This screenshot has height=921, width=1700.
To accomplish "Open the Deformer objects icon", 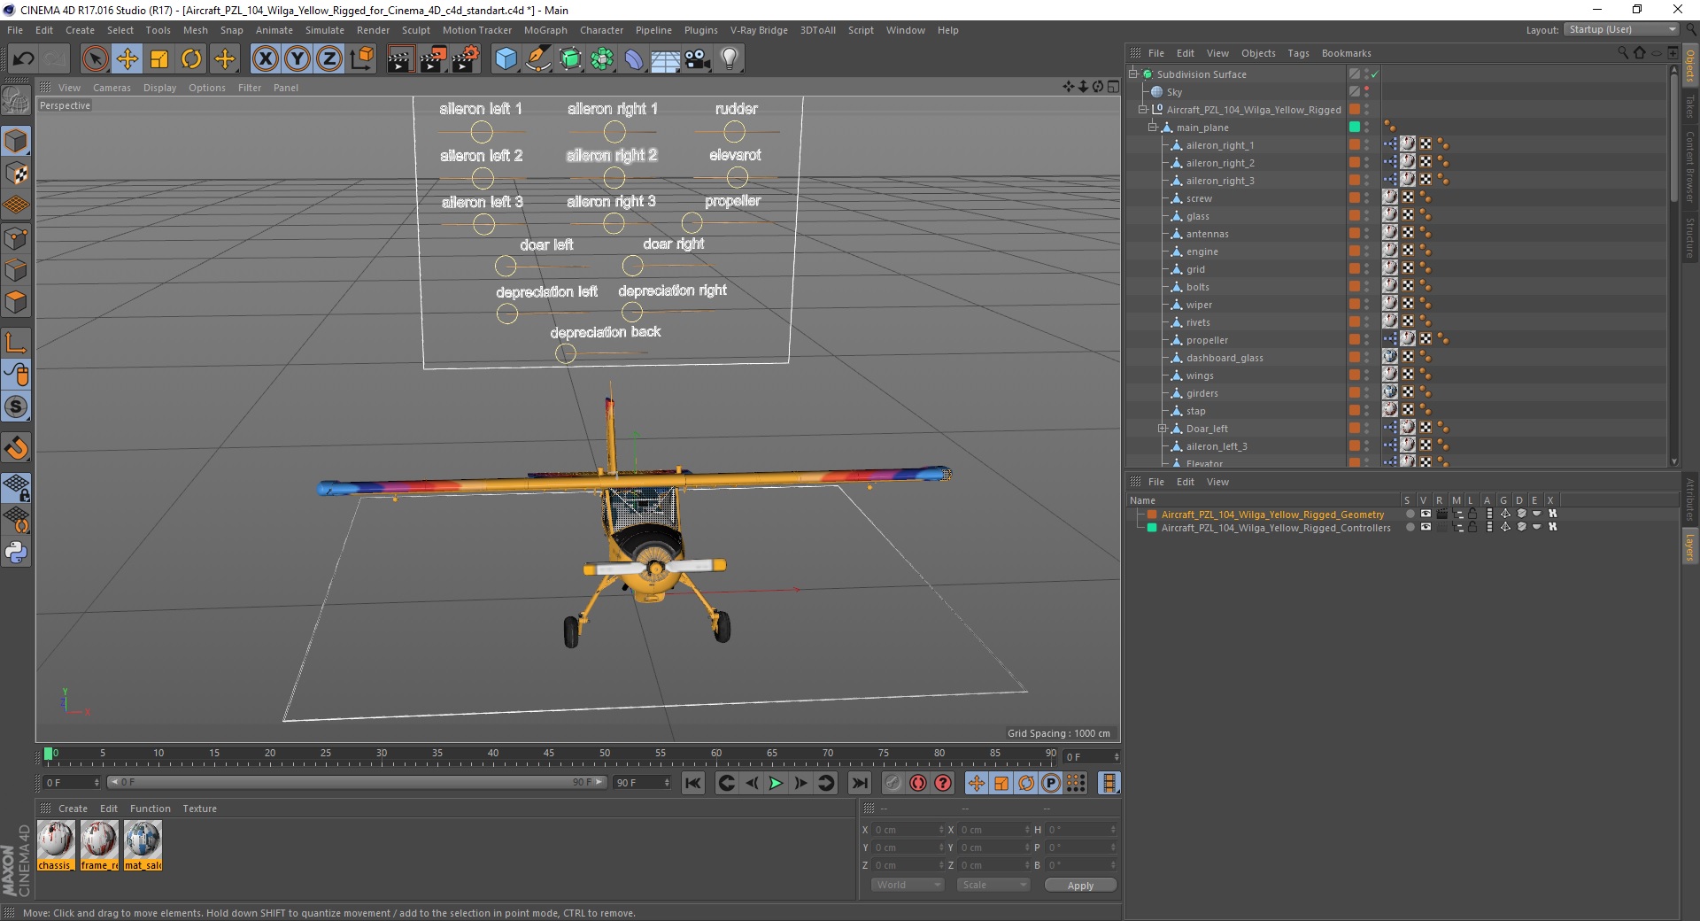I will click(x=634, y=59).
